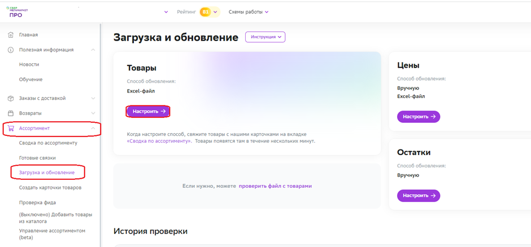Image resolution: width=531 pixels, height=247 pixels.
Task: Open the Схемы работы dropdown
Action: coord(249,12)
